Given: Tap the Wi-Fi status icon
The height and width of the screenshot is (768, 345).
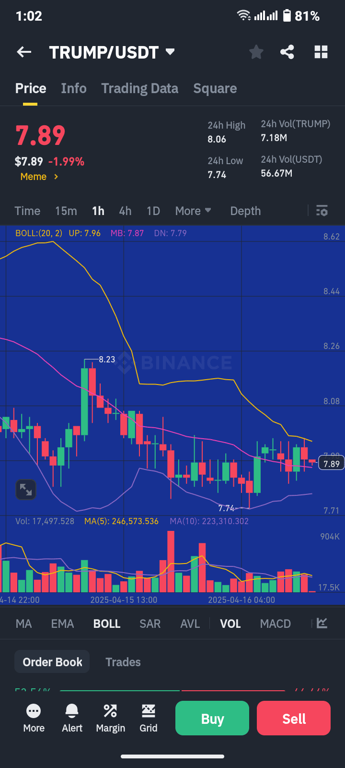Looking at the screenshot, I should [244, 16].
